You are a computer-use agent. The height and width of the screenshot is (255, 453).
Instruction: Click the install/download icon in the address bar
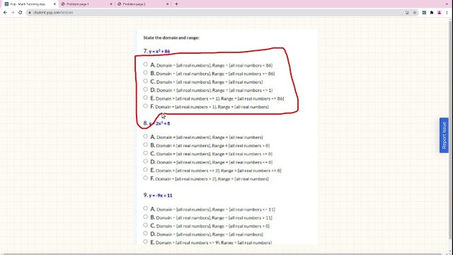(407, 13)
